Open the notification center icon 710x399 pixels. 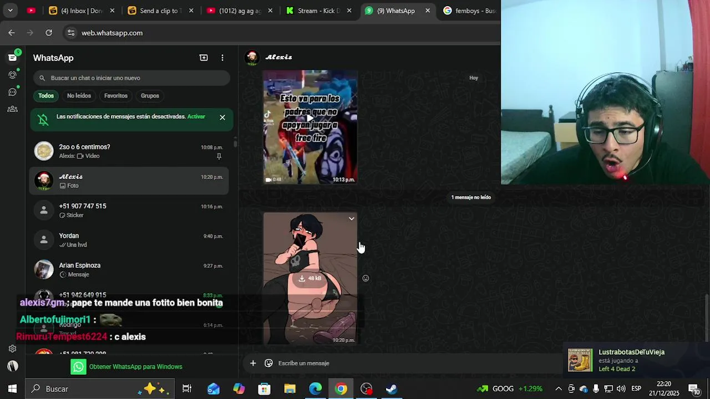click(694, 389)
